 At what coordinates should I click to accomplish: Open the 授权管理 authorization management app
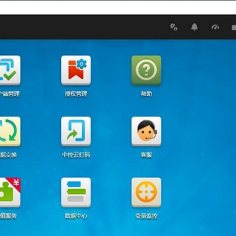[x=76, y=70]
